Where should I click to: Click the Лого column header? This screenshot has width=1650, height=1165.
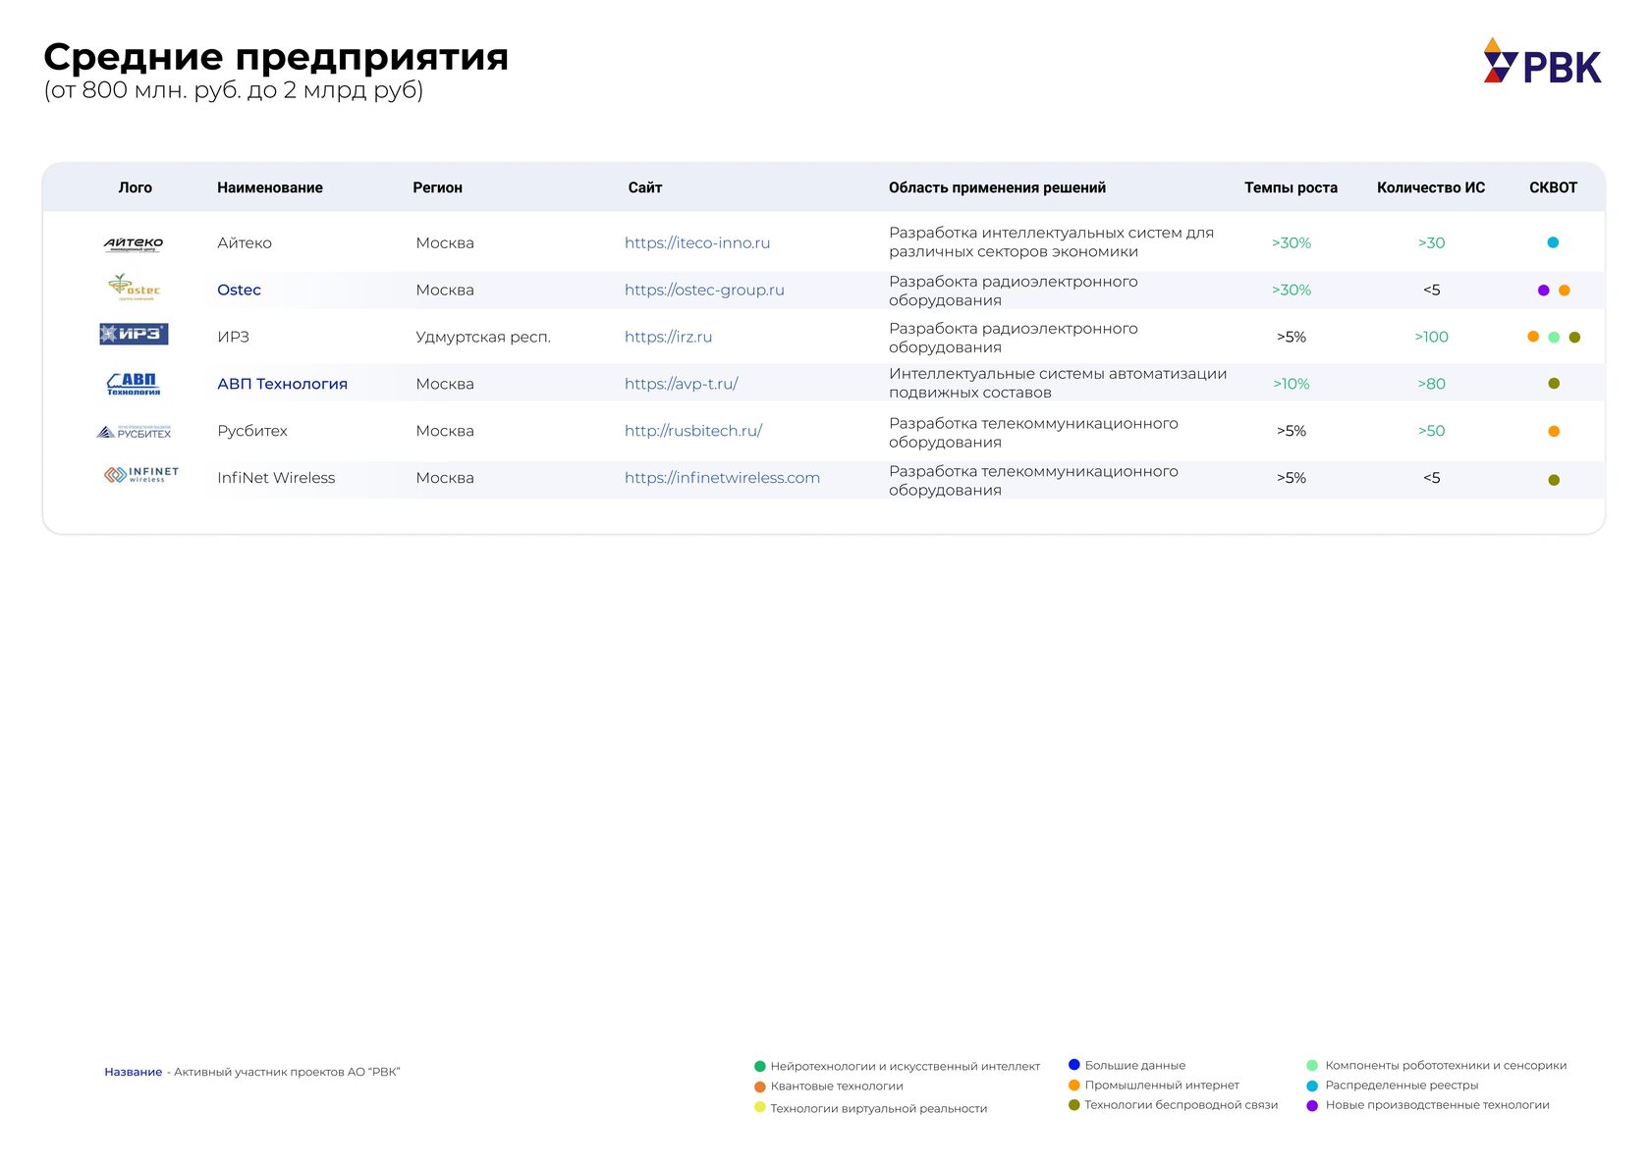pos(136,187)
